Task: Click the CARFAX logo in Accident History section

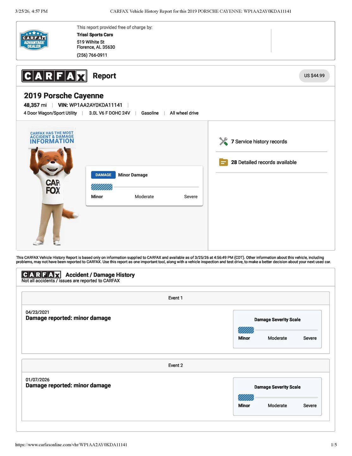Action: pyautogui.click(x=41, y=275)
